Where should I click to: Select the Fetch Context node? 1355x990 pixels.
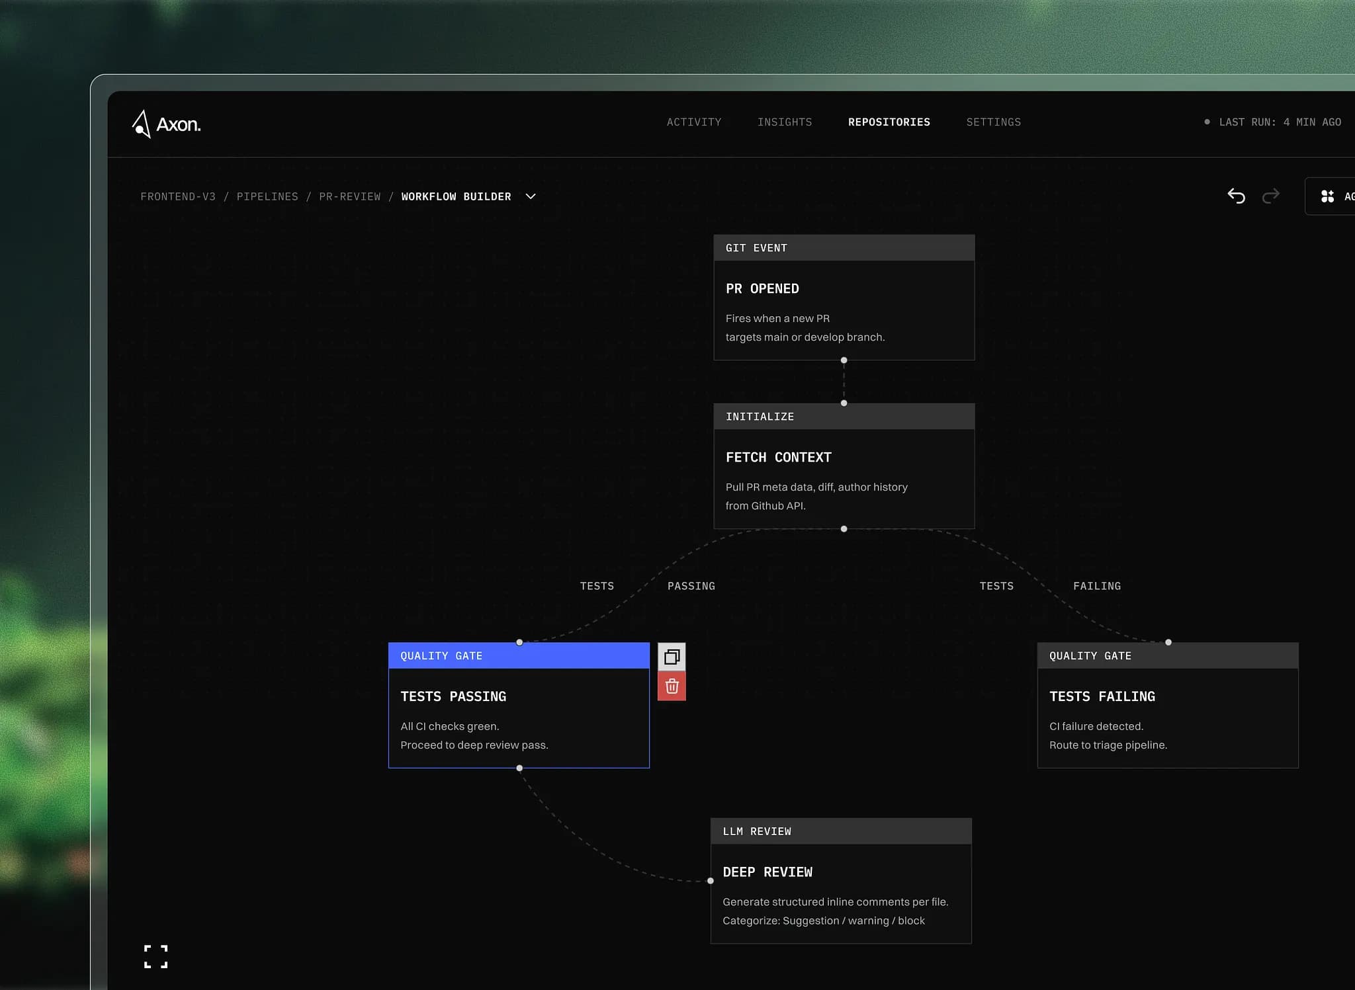click(844, 466)
